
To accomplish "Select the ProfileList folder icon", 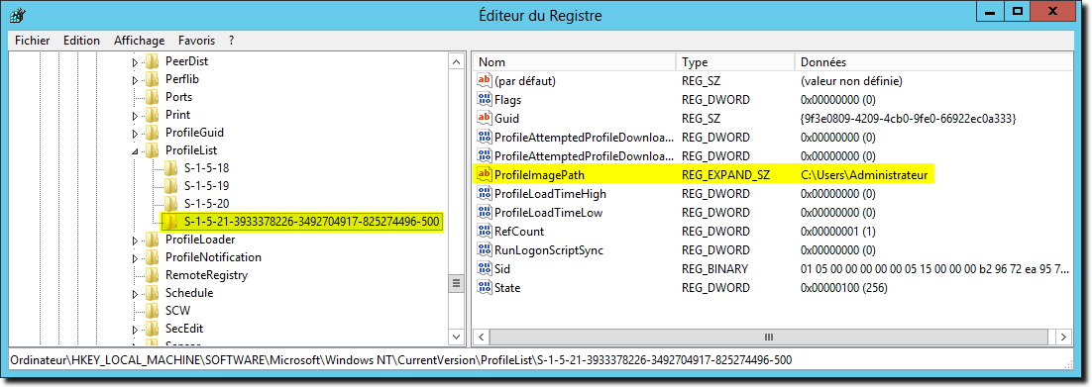I will (x=152, y=150).
